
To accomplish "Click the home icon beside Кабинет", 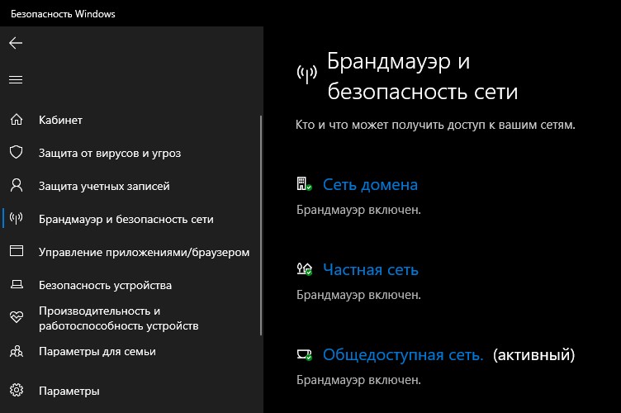I will point(17,119).
